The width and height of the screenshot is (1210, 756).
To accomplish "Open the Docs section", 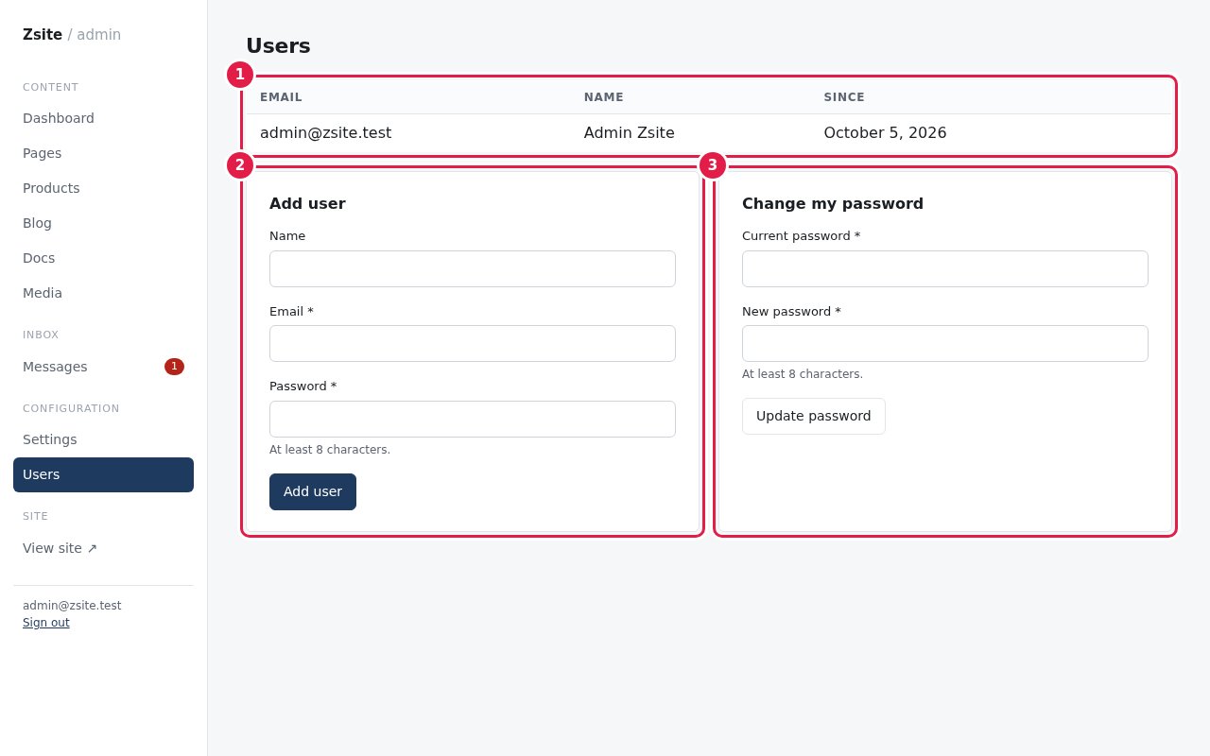I will point(103,258).
